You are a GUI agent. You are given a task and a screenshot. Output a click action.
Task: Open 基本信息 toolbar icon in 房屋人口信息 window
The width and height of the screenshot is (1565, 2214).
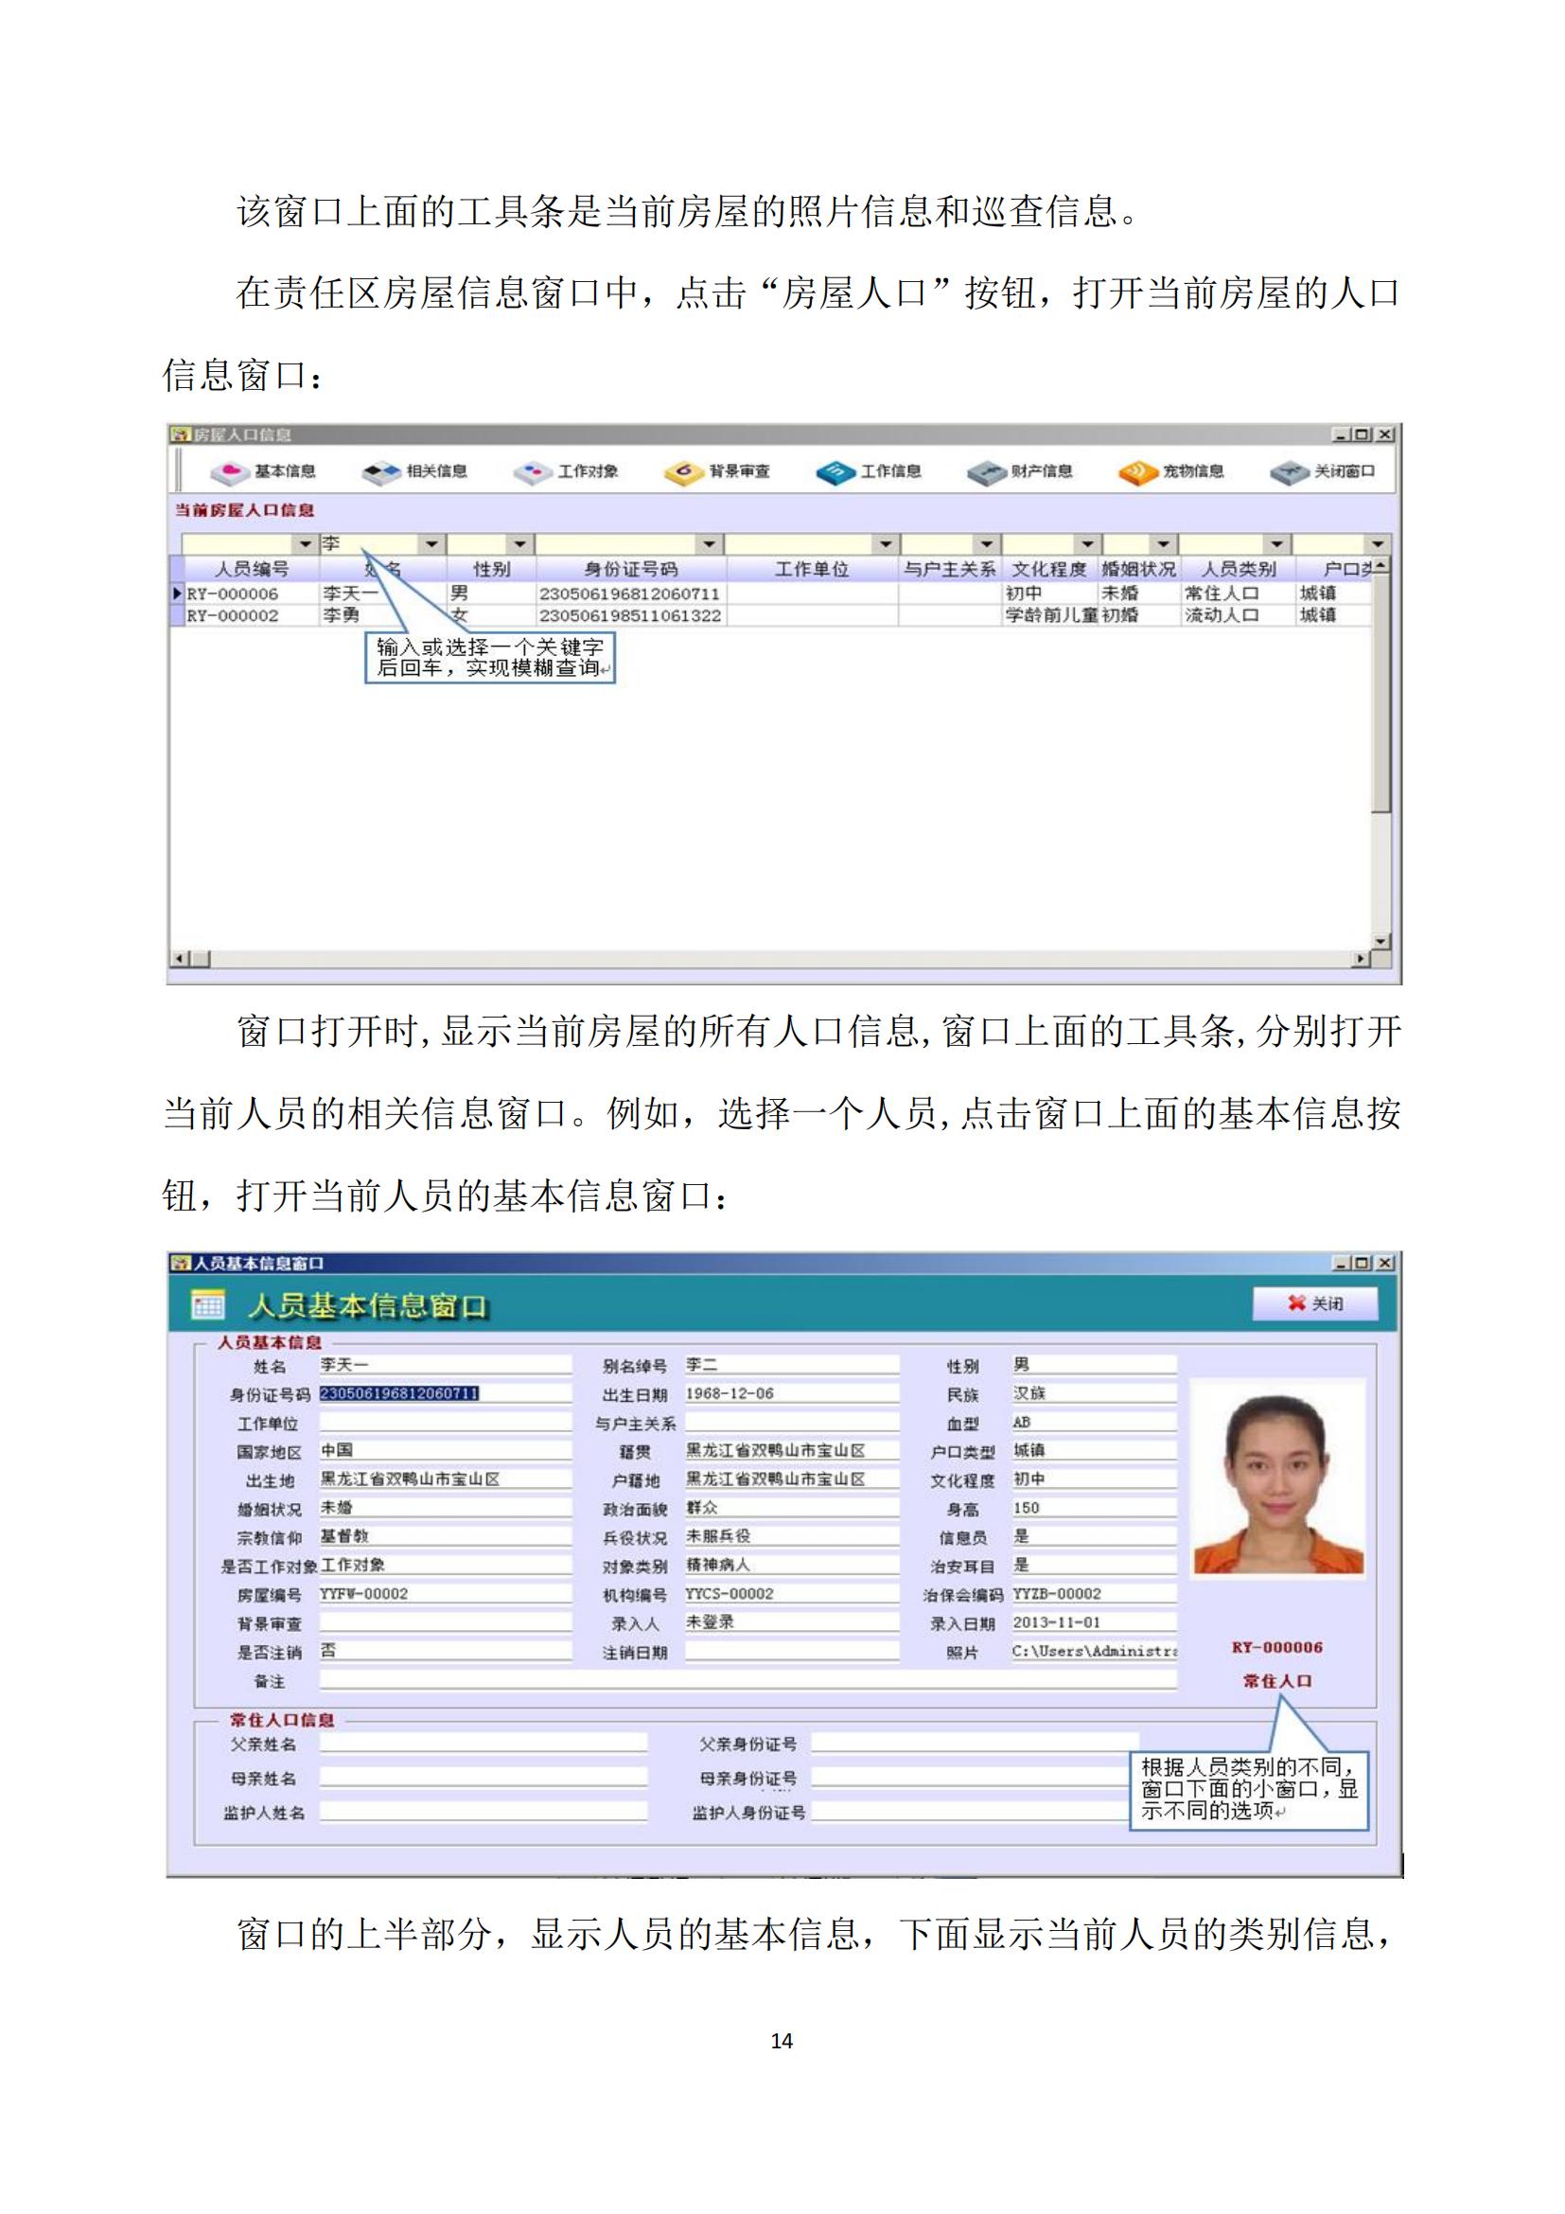coord(263,471)
